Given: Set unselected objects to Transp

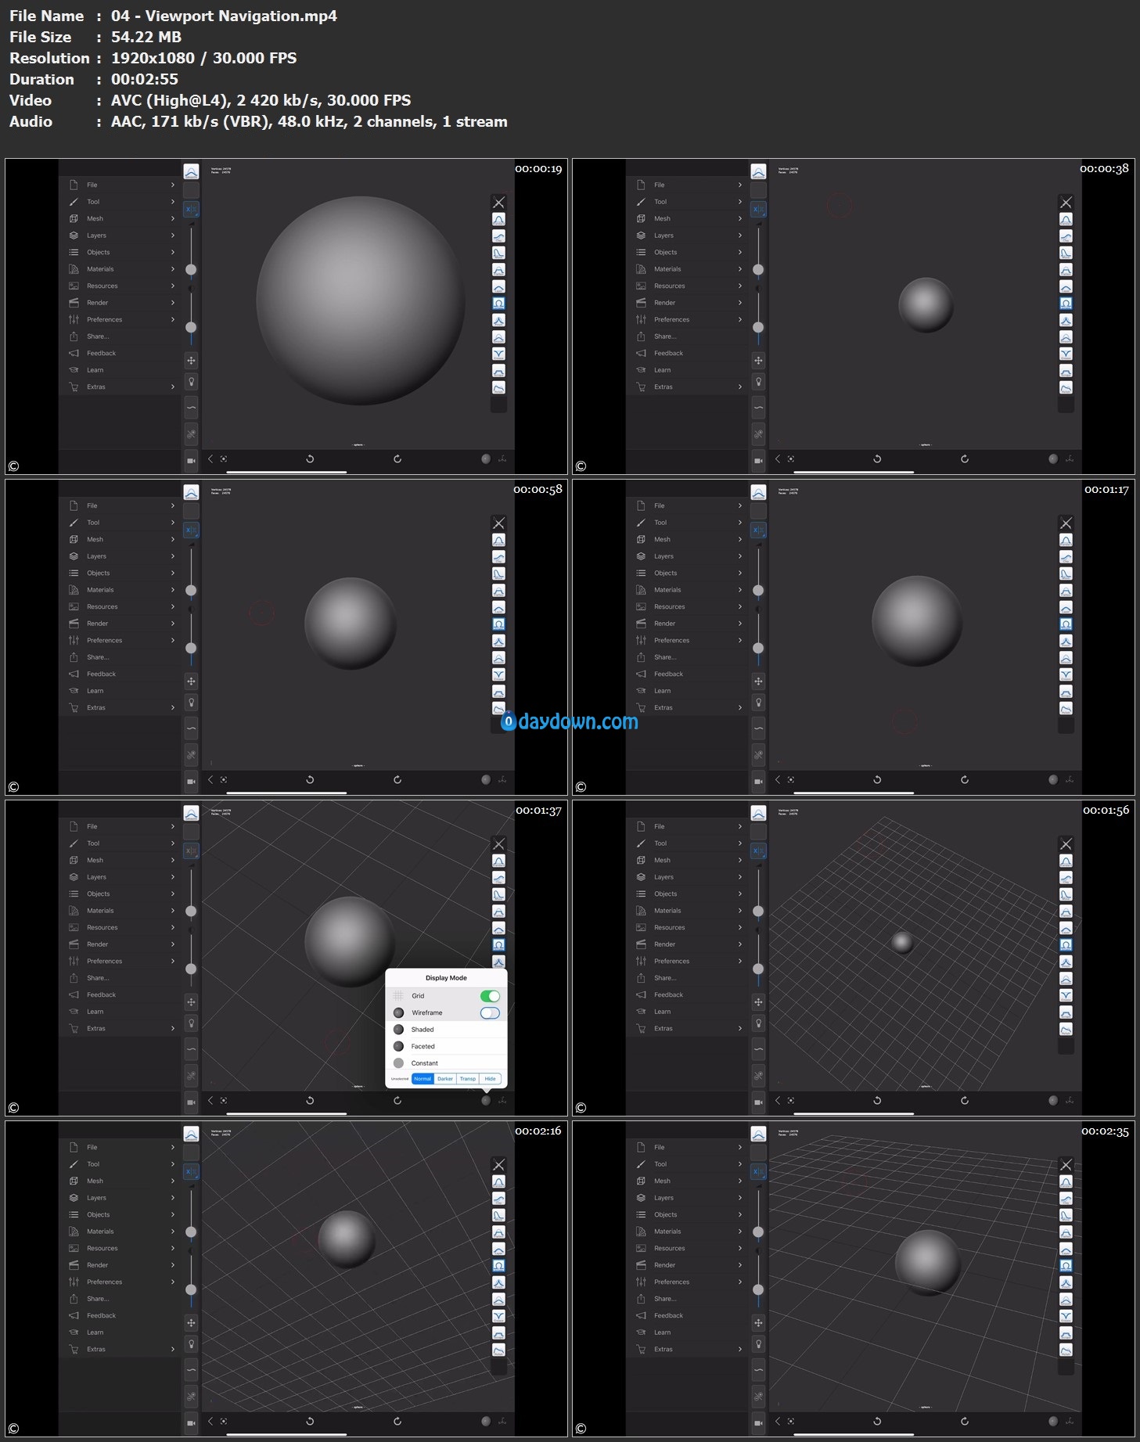Looking at the screenshot, I should coord(468,1079).
